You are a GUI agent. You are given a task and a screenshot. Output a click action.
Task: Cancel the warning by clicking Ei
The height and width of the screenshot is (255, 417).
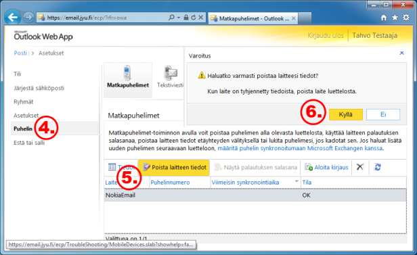383,114
